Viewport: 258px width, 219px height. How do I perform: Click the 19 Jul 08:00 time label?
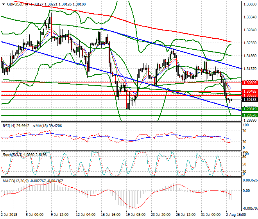pos(136,215)
